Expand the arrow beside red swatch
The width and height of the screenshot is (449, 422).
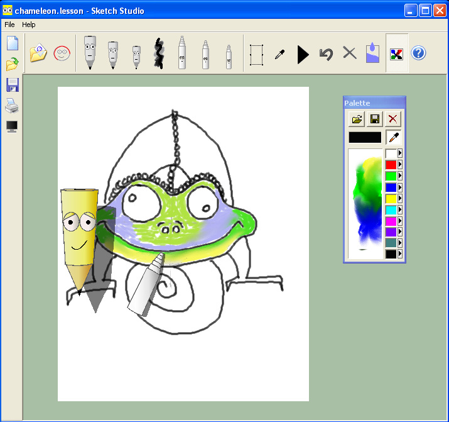pos(401,165)
